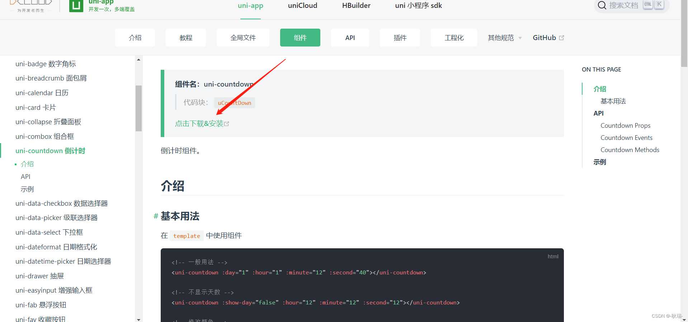
Task: Select the 组件 navigation button
Action: point(300,38)
